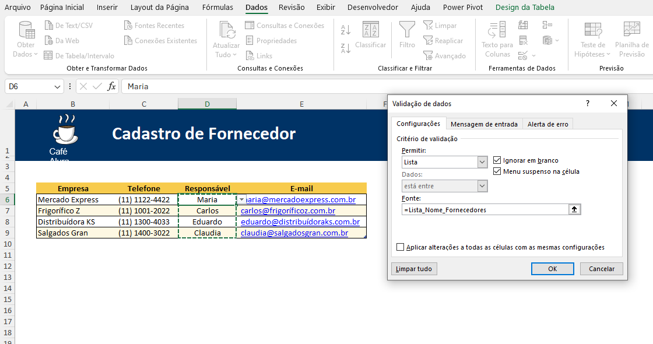
Task: Click the Da Web import option
Action: tap(62, 41)
